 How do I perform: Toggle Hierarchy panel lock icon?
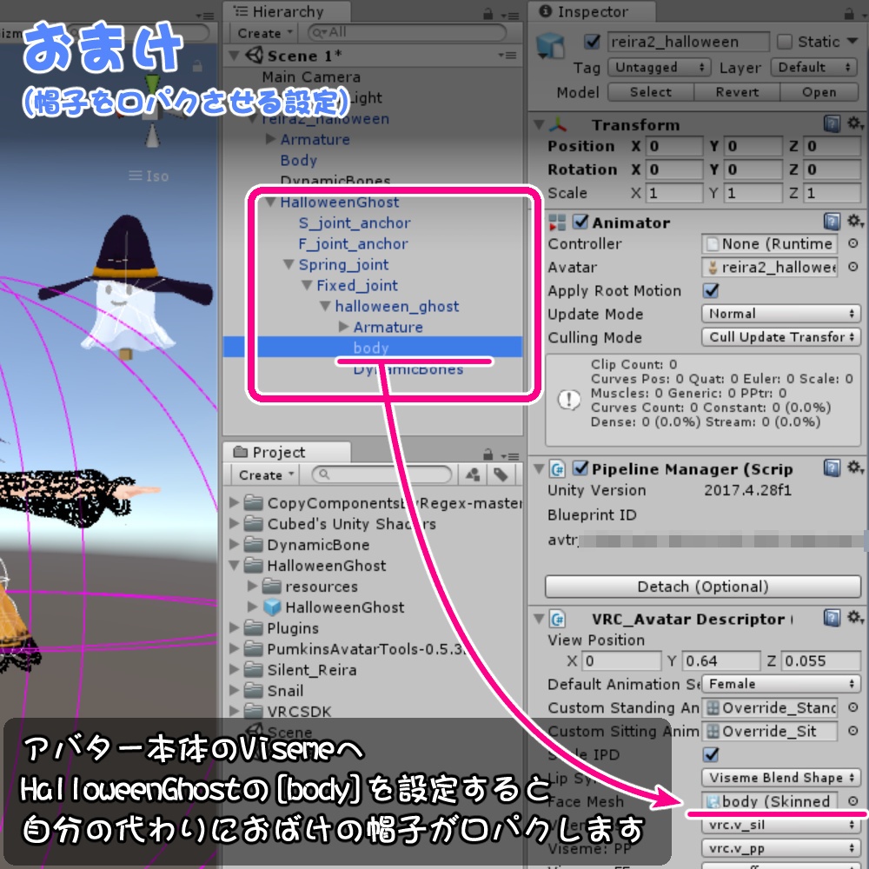pyautogui.click(x=488, y=14)
